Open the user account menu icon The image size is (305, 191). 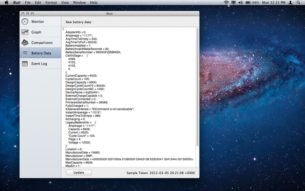tap(290, 2)
